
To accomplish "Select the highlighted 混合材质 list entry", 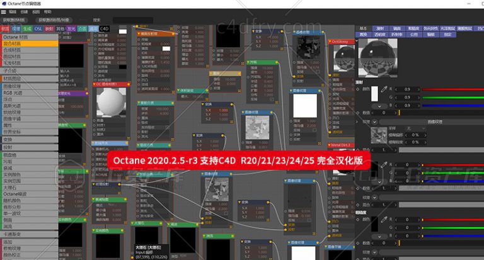I will pyautogui.click(x=30, y=43).
